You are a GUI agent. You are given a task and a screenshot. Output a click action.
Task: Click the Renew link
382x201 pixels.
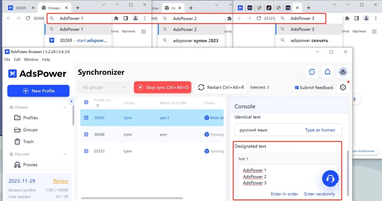(x=61, y=181)
